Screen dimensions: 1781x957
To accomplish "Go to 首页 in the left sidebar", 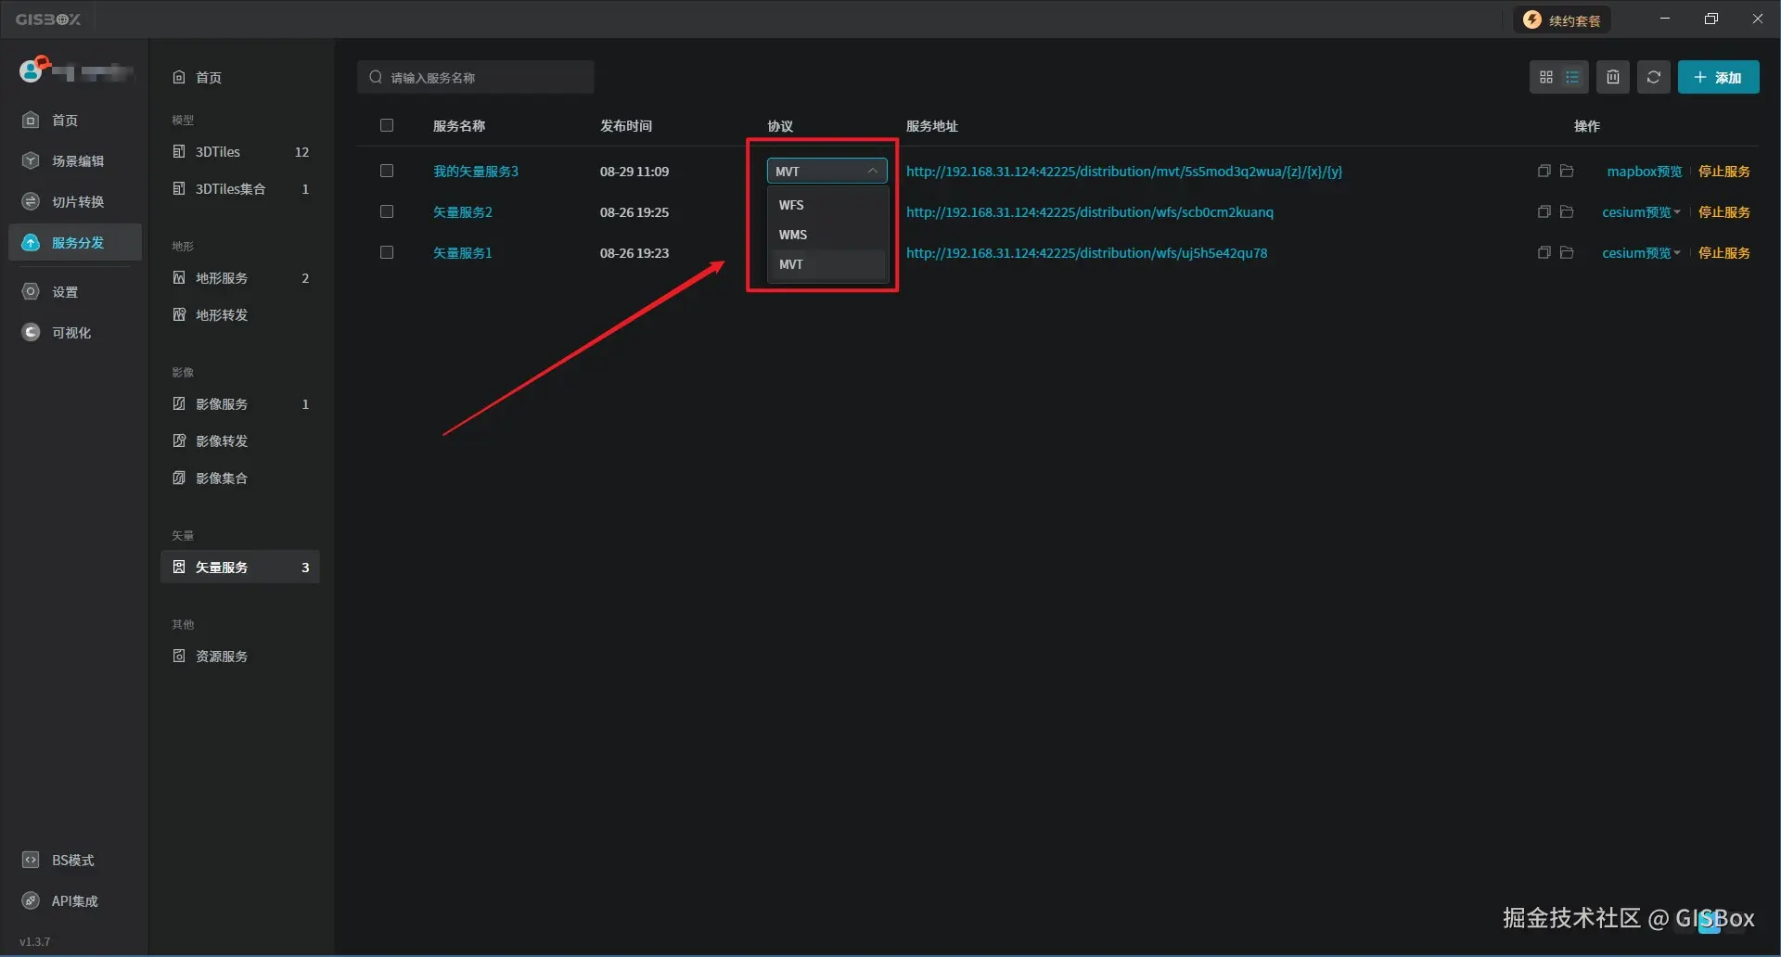I will click(75, 121).
